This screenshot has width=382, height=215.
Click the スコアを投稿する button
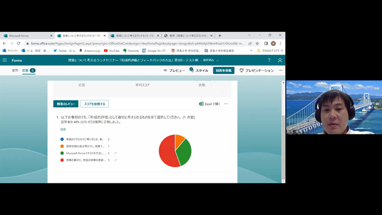tap(94, 104)
